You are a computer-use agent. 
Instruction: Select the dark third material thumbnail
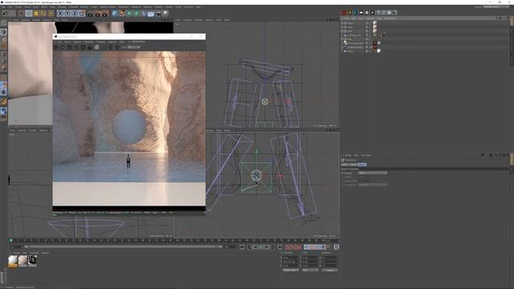click(32, 261)
